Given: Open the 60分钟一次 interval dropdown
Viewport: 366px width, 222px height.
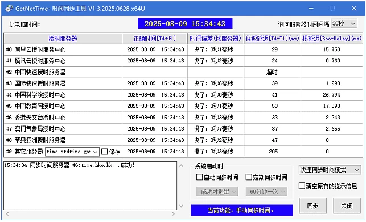Looking at the screenshot, I should (x=266, y=191).
